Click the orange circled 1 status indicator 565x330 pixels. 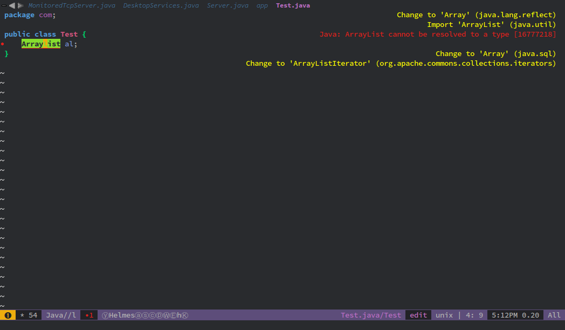[x=8, y=315]
